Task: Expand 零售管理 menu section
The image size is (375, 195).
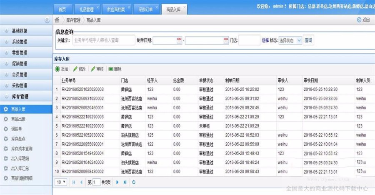Action: [26, 52]
